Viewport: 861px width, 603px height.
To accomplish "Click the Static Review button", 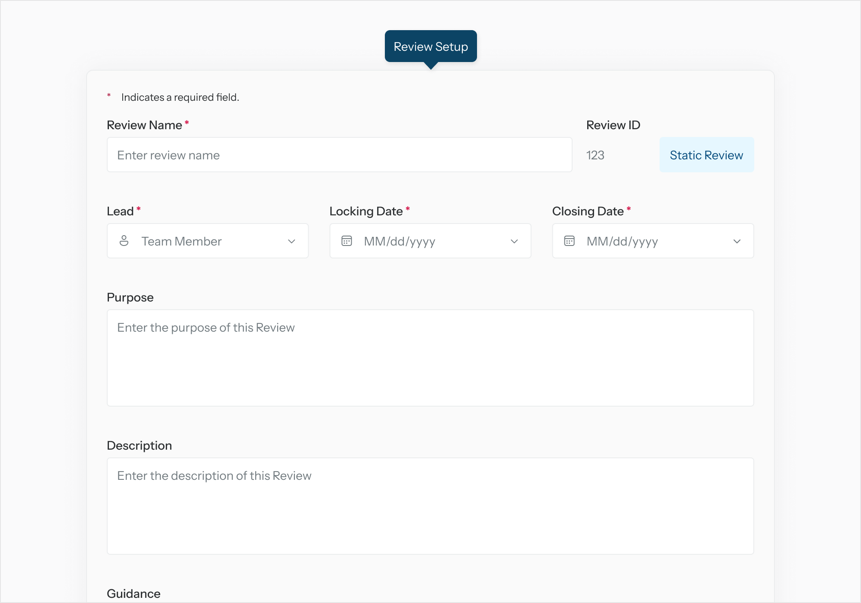I will 706,155.
